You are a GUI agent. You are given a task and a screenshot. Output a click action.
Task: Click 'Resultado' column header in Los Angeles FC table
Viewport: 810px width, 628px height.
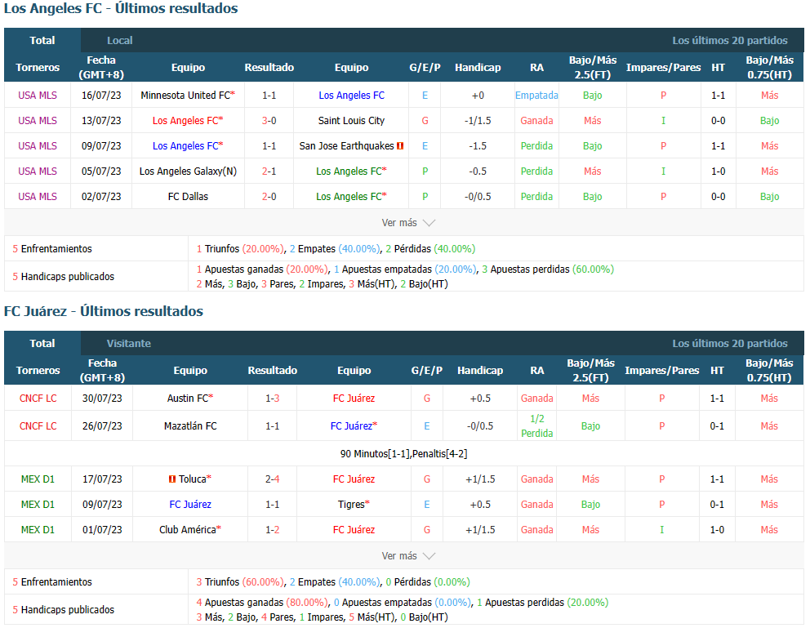pos(269,67)
